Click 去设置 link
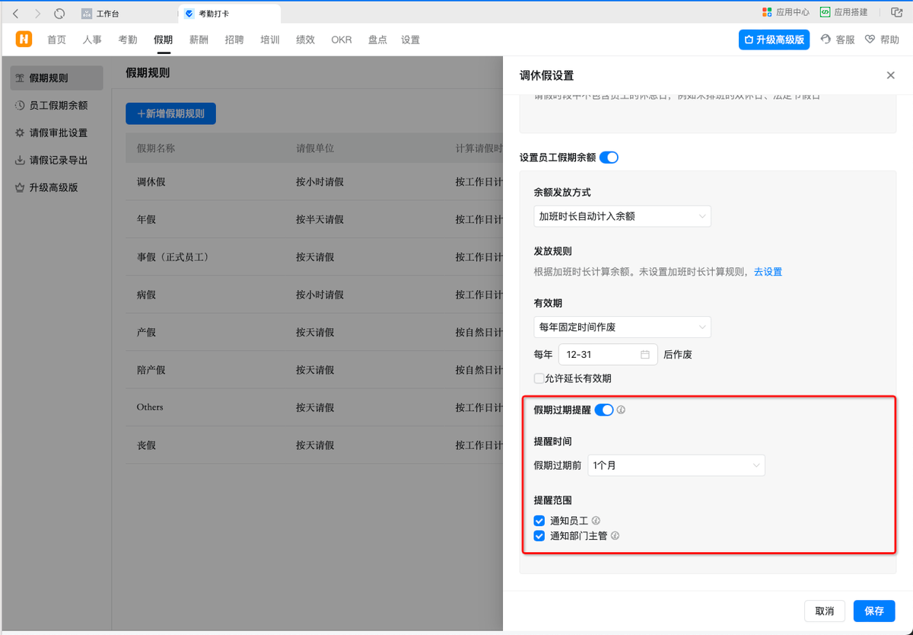Viewport: 913px width, 635px height. point(768,272)
